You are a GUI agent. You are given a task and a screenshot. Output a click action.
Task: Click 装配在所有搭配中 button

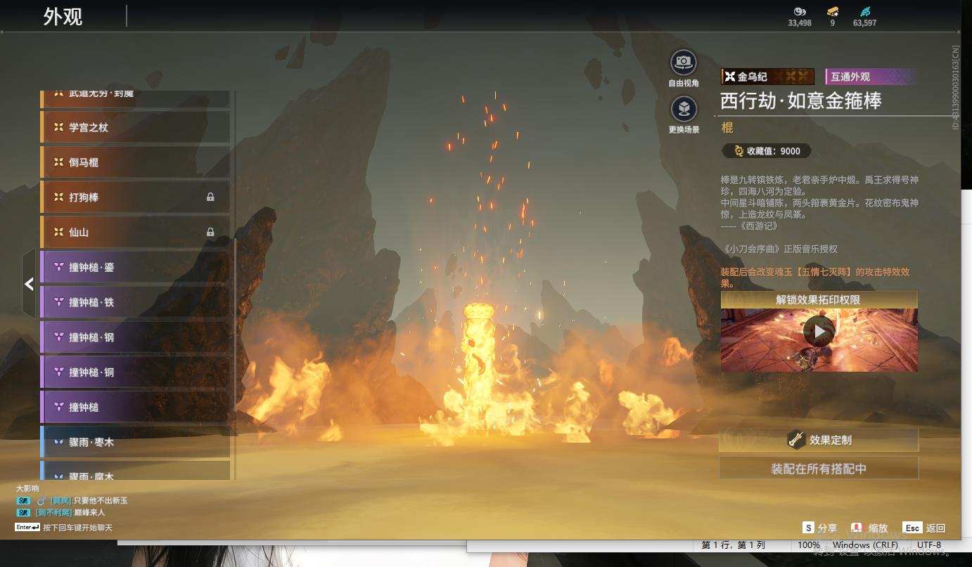[819, 469]
